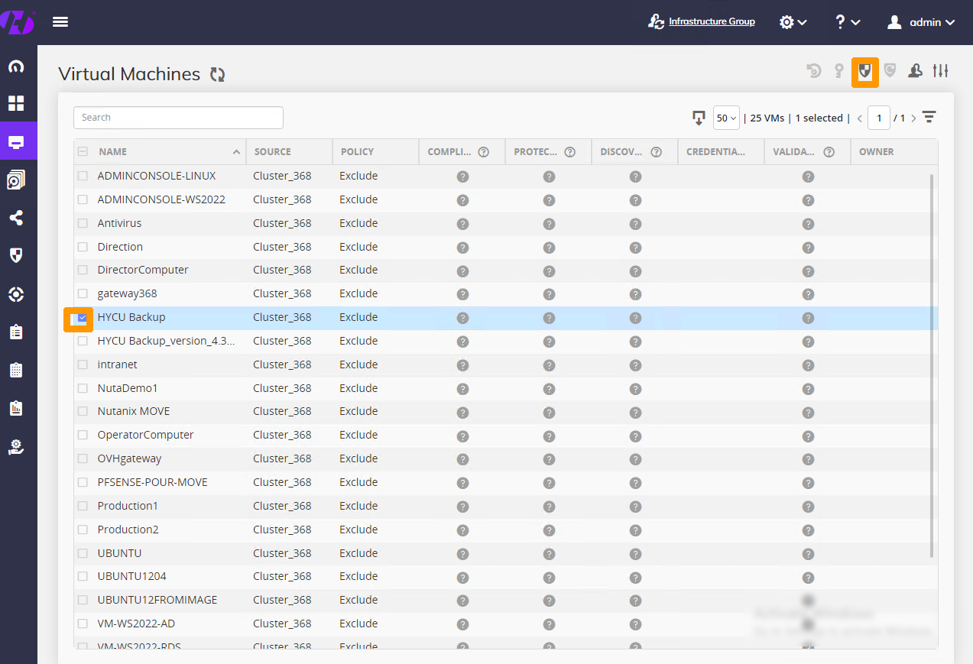This screenshot has width=973, height=664.
Task: Open the Dashboard grid item in the sidebar
Action: (x=16, y=103)
